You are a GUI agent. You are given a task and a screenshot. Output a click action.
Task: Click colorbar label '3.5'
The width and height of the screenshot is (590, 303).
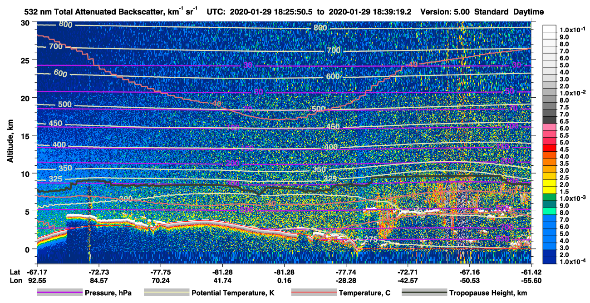564,164
